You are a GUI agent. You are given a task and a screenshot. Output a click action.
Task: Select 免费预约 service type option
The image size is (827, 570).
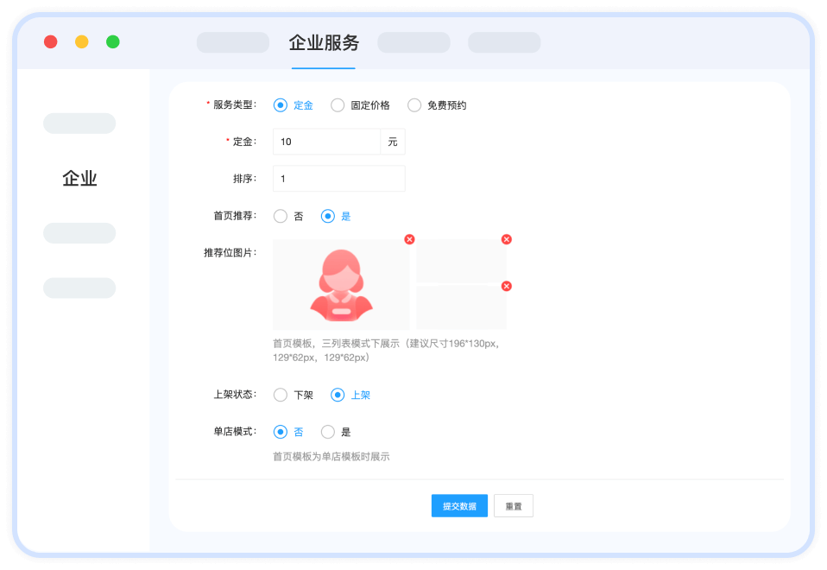(x=414, y=105)
